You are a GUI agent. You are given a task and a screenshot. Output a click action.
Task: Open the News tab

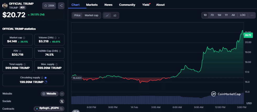click(x=108, y=5)
